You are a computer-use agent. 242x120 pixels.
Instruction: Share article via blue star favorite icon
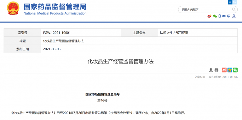(230, 70)
